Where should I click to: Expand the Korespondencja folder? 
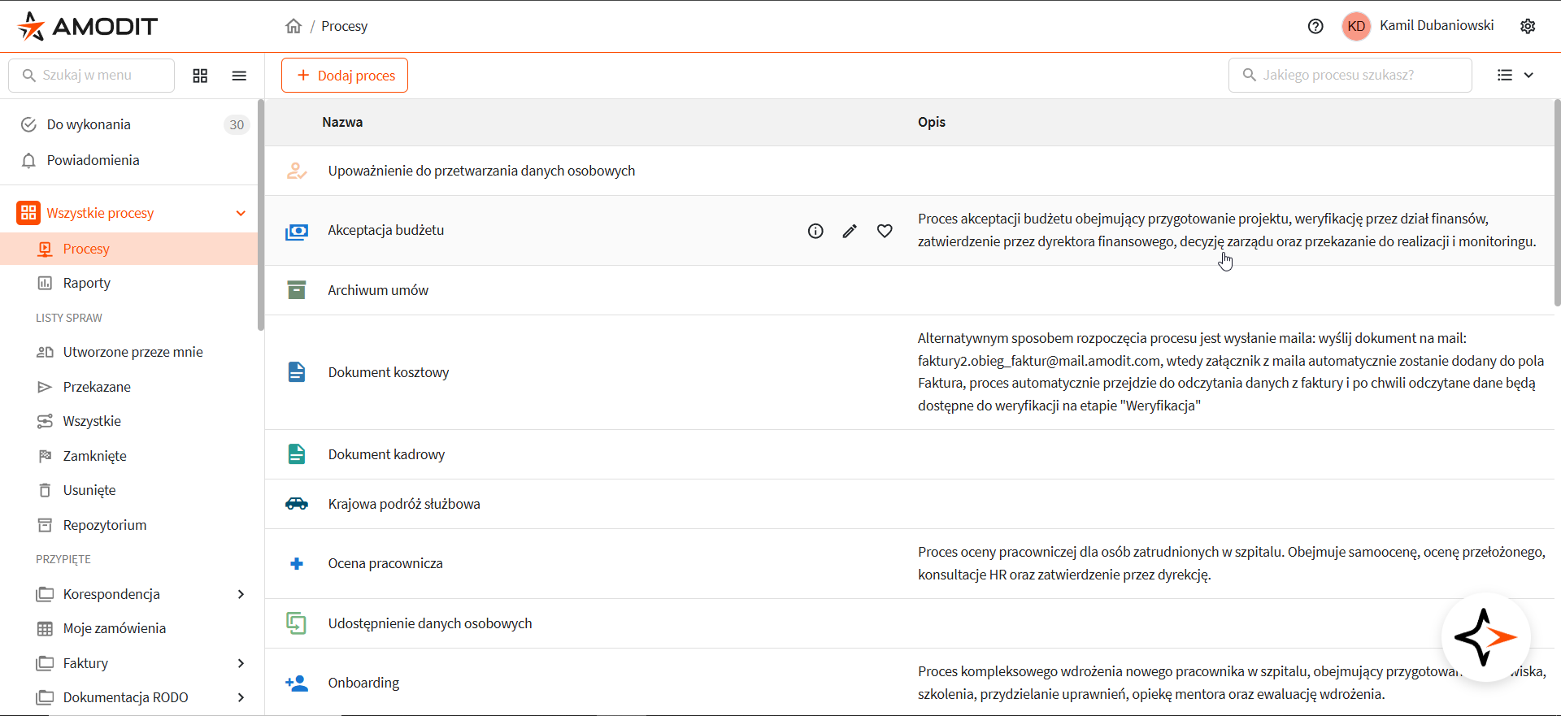(x=241, y=594)
